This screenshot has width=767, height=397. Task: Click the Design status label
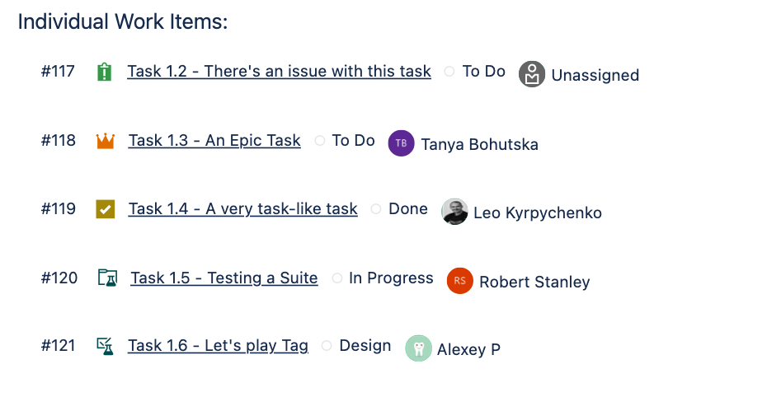[365, 346]
